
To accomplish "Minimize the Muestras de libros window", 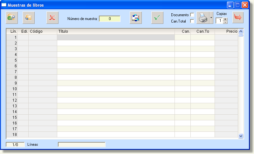I will coord(230,5).
